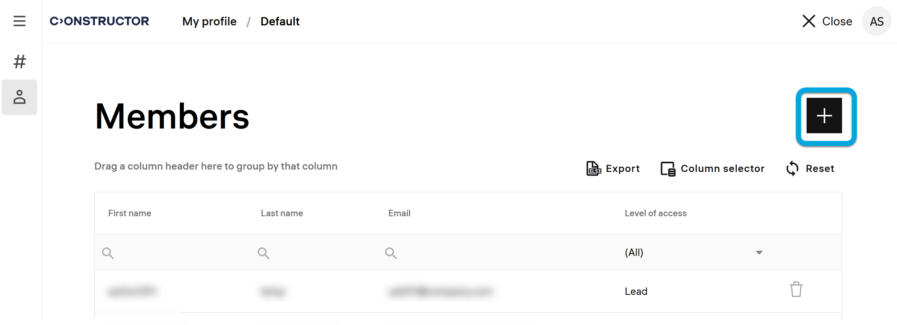The height and width of the screenshot is (325, 897).
Task: Click the Column selector icon
Action: [x=667, y=169]
